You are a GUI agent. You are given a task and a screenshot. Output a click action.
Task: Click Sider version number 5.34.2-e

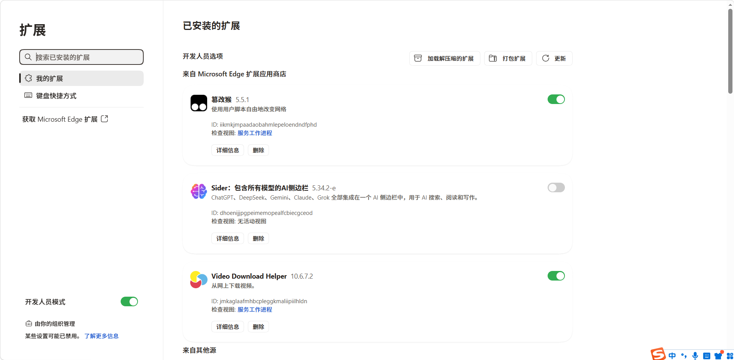tap(324, 188)
